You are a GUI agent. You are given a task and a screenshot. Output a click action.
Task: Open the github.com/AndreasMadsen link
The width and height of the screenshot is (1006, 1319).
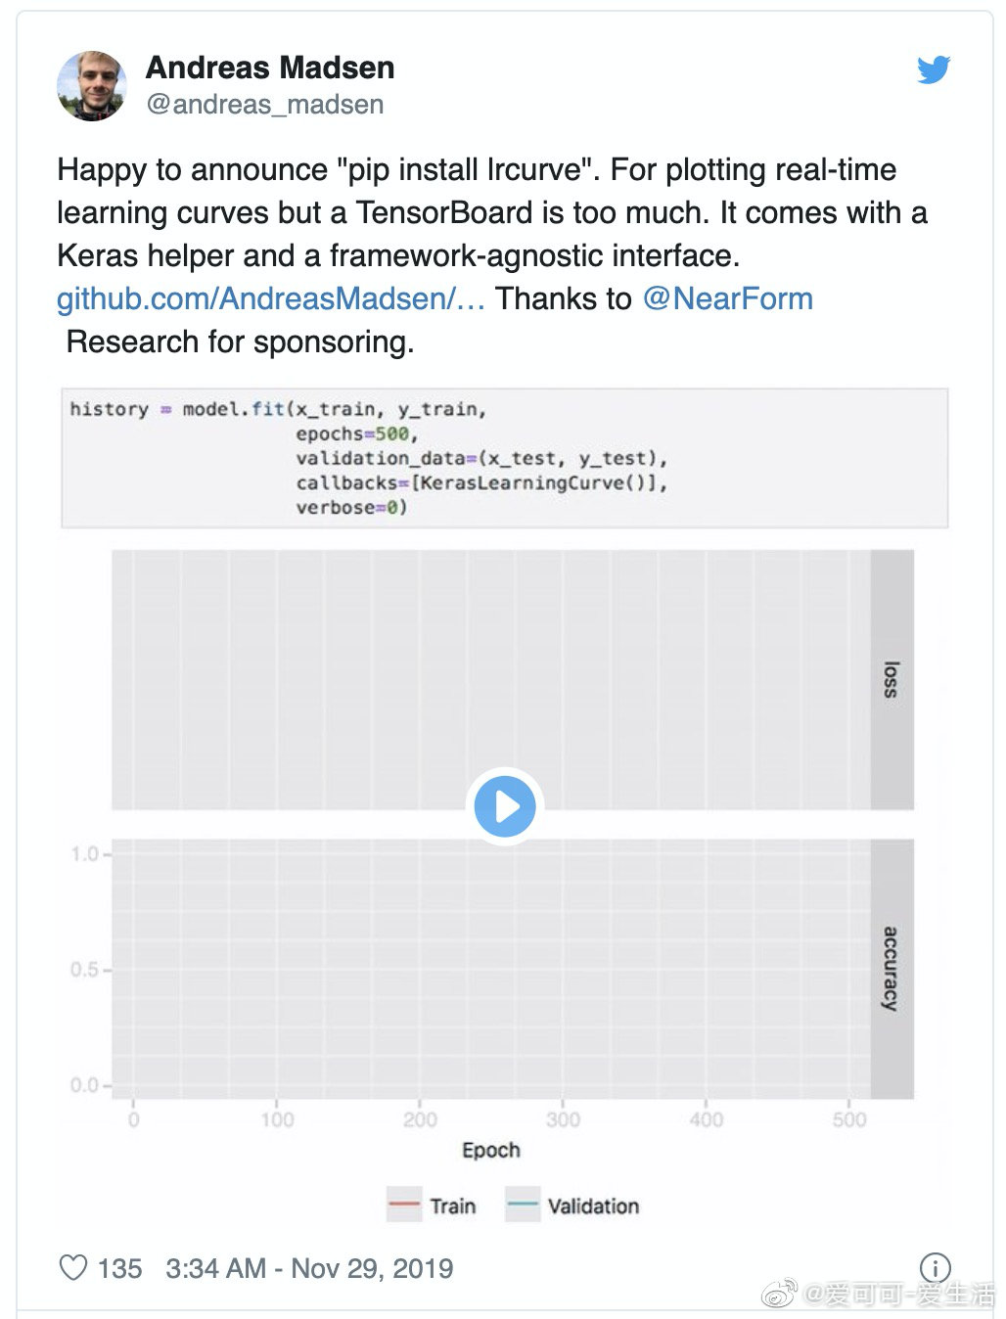click(x=270, y=298)
